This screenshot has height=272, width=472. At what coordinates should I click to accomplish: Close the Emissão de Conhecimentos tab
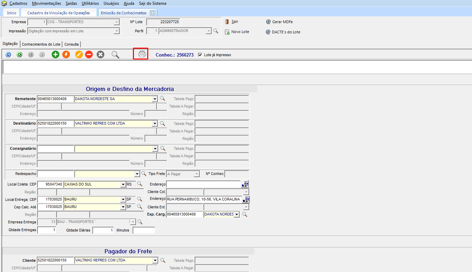point(152,13)
